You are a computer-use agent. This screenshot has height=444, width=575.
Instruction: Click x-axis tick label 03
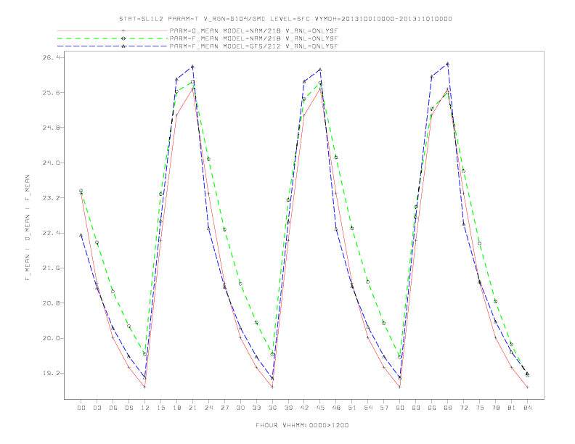(x=97, y=408)
